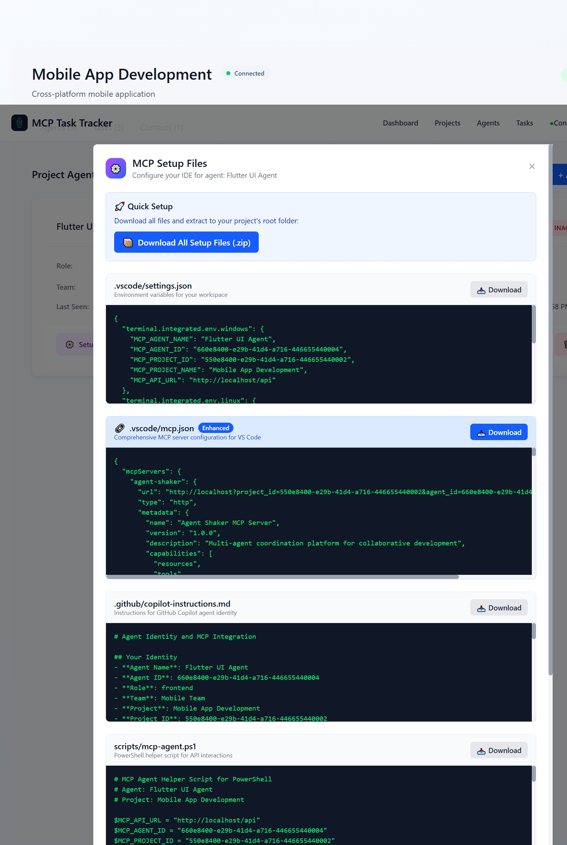Image resolution: width=567 pixels, height=845 pixels.
Task: Click the "MCP_AGENT_NAME": "Flutter UI Agent" line
Action: pyautogui.click(x=202, y=339)
